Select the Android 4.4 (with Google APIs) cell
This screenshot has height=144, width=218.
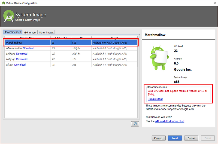point(114,65)
